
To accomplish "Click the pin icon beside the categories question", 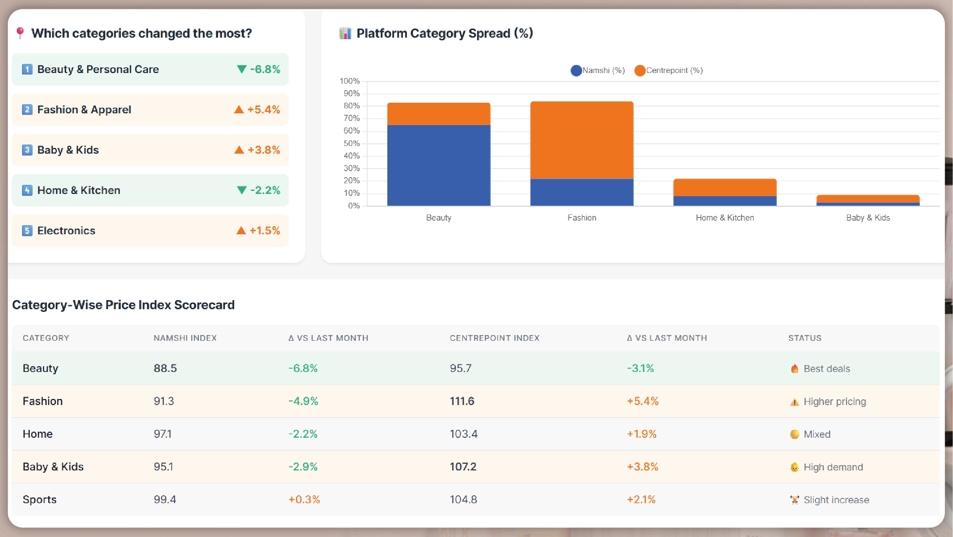I will [x=21, y=33].
